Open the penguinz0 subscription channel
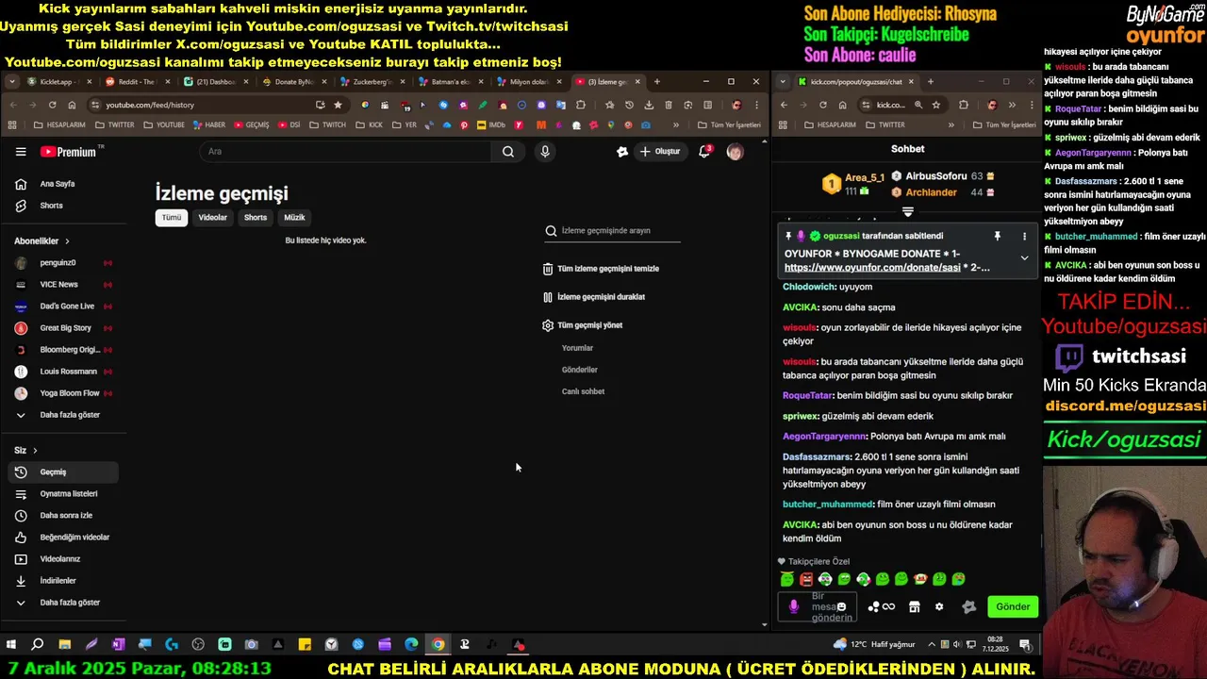This screenshot has width=1207, height=679. coord(64,263)
